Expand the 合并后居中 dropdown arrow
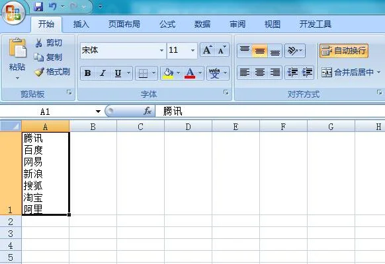The width and height of the screenshot is (385, 264). click(378, 72)
